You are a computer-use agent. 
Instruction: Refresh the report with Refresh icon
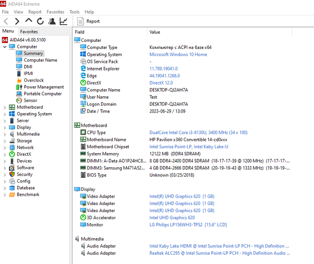(x=40, y=21)
